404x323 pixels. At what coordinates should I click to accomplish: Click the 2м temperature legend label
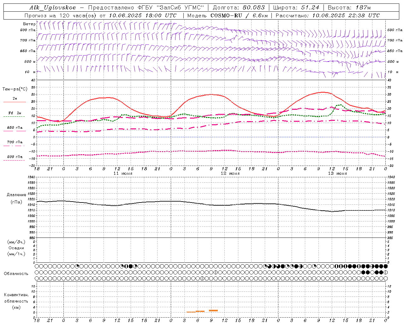coord(15,99)
